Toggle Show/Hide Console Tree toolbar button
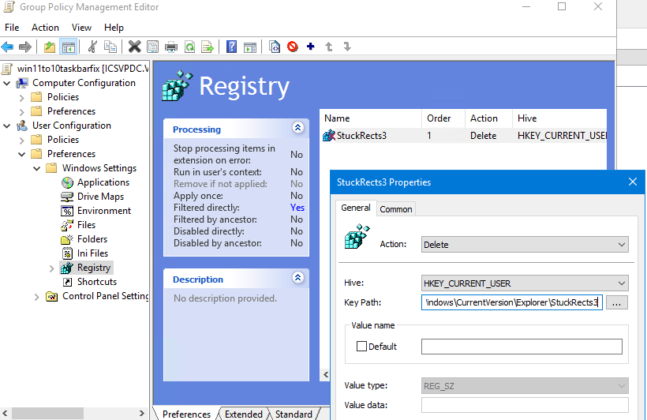The width and height of the screenshot is (647, 420). click(69, 47)
